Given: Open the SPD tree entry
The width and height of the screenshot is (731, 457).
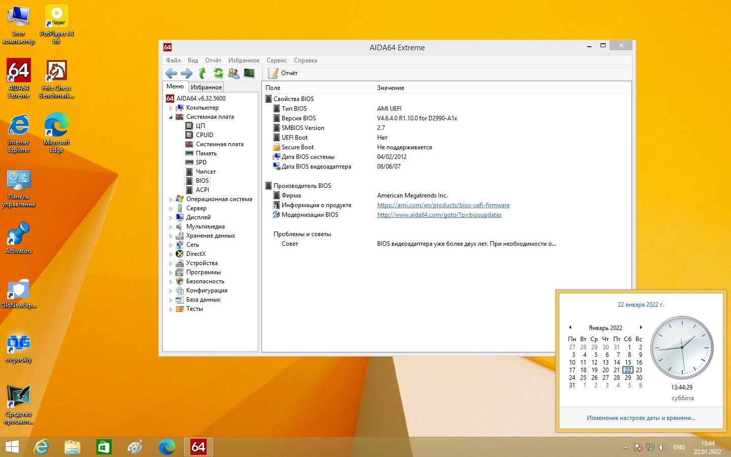Looking at the screenshot, I should click(201, 162).
